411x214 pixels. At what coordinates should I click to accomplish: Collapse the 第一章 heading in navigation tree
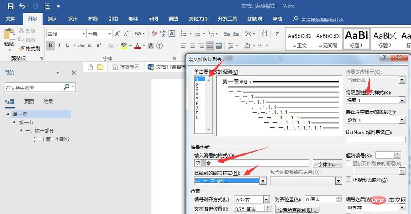(8, 114)
